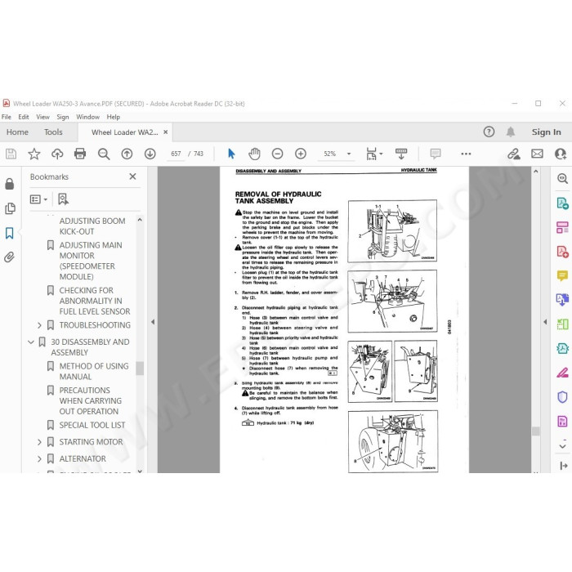Expand the STARTING MOTOR bookmark
572x572 pixels.
pos(39,442)
